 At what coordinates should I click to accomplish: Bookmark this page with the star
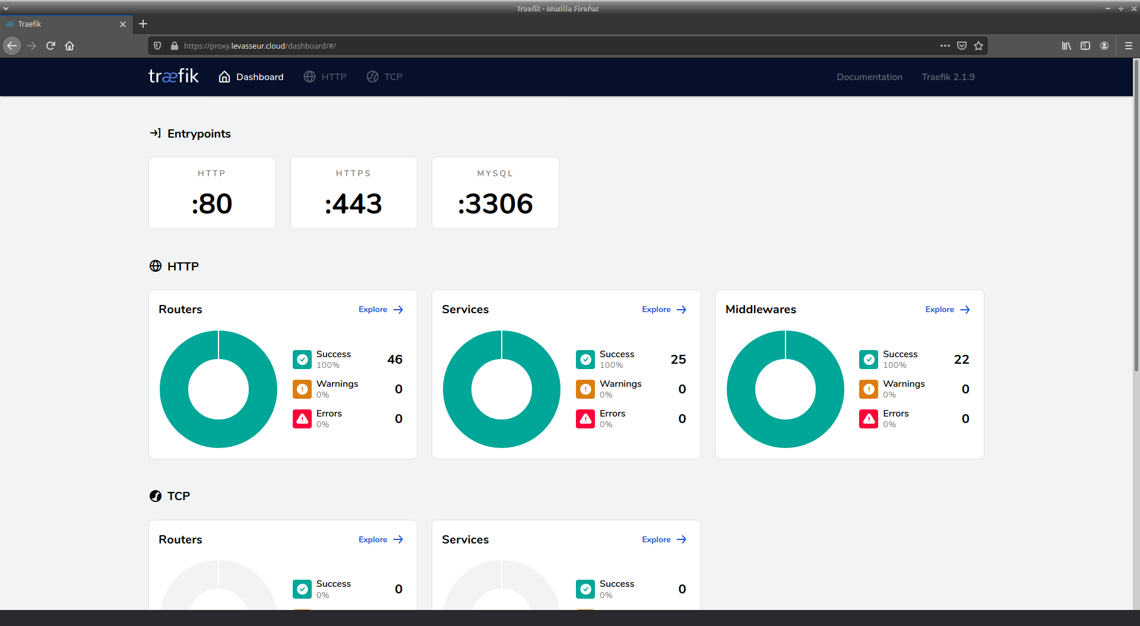point(978,46)
